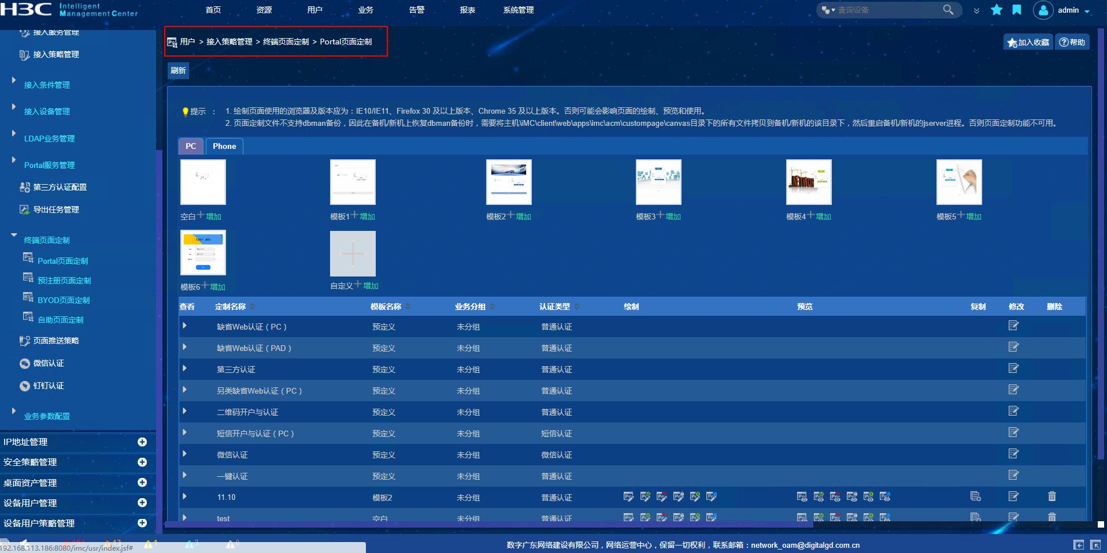Click the 加入收藏 button
Viewport: 1107px width, 553px height.
pyautogui.click(x=1028, y=42)
